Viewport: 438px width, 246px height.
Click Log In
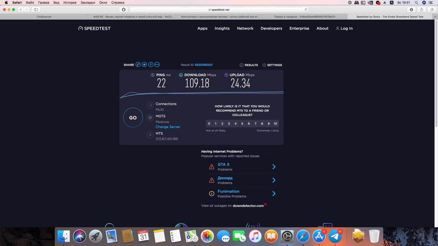click(344, 28)
